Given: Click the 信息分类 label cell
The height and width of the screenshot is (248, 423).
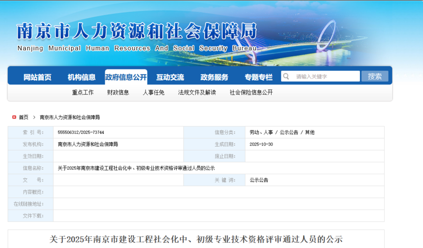Looking at the screenshot, I should click(x=214, y=132).
